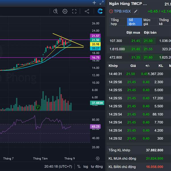
Task: Open the indicator quick search icon
Action: [x=55, y=11]
